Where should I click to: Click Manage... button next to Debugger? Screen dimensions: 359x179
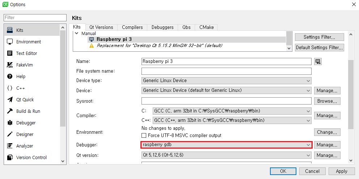pos(327,145)
